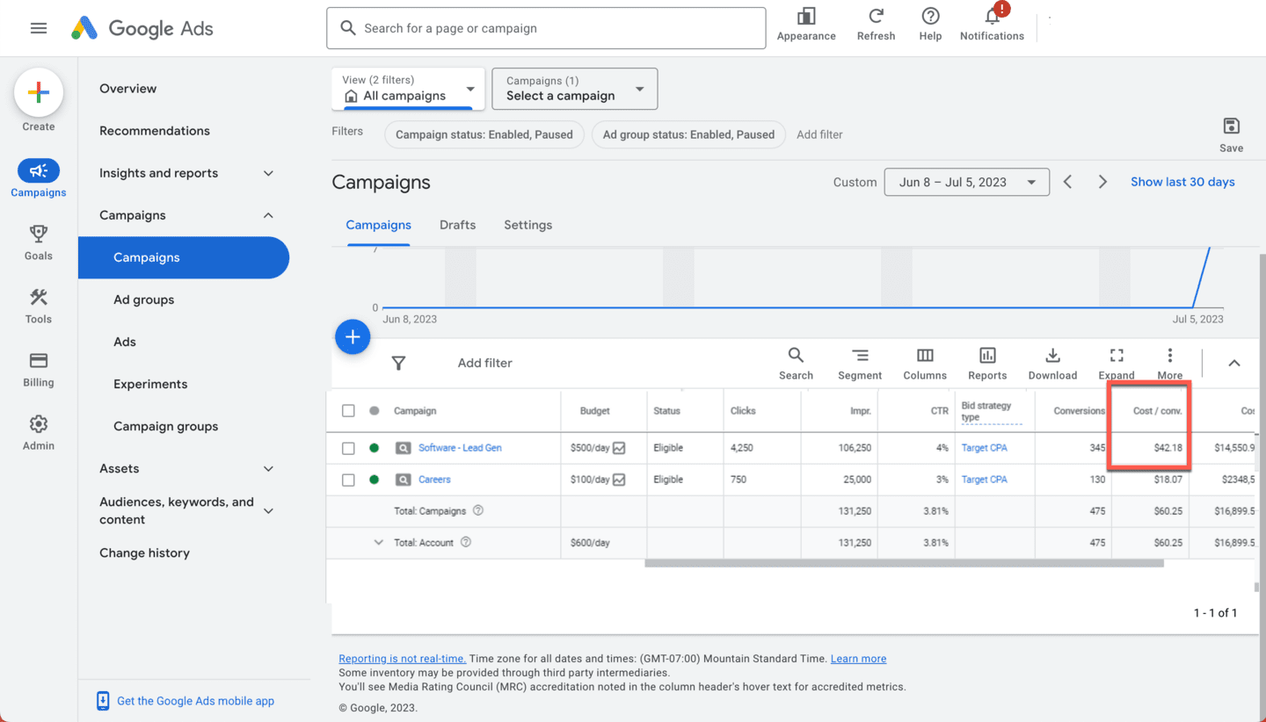Open budget chart icon for Software - Lead Gen
This screenshot has height=722, width=1266.
click(x=619, y=448)
